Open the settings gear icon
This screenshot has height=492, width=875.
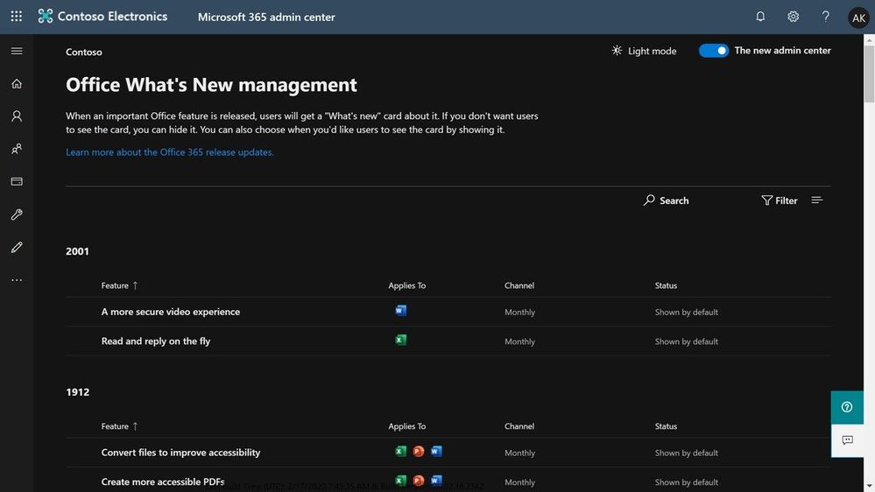(793, 17)
